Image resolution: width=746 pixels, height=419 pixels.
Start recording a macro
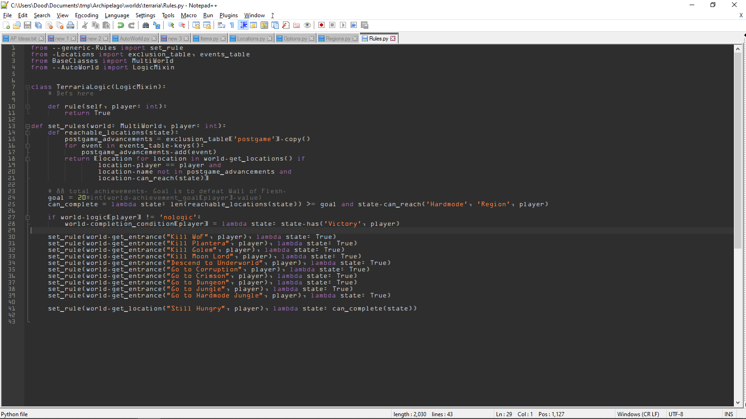click(321, 25)
